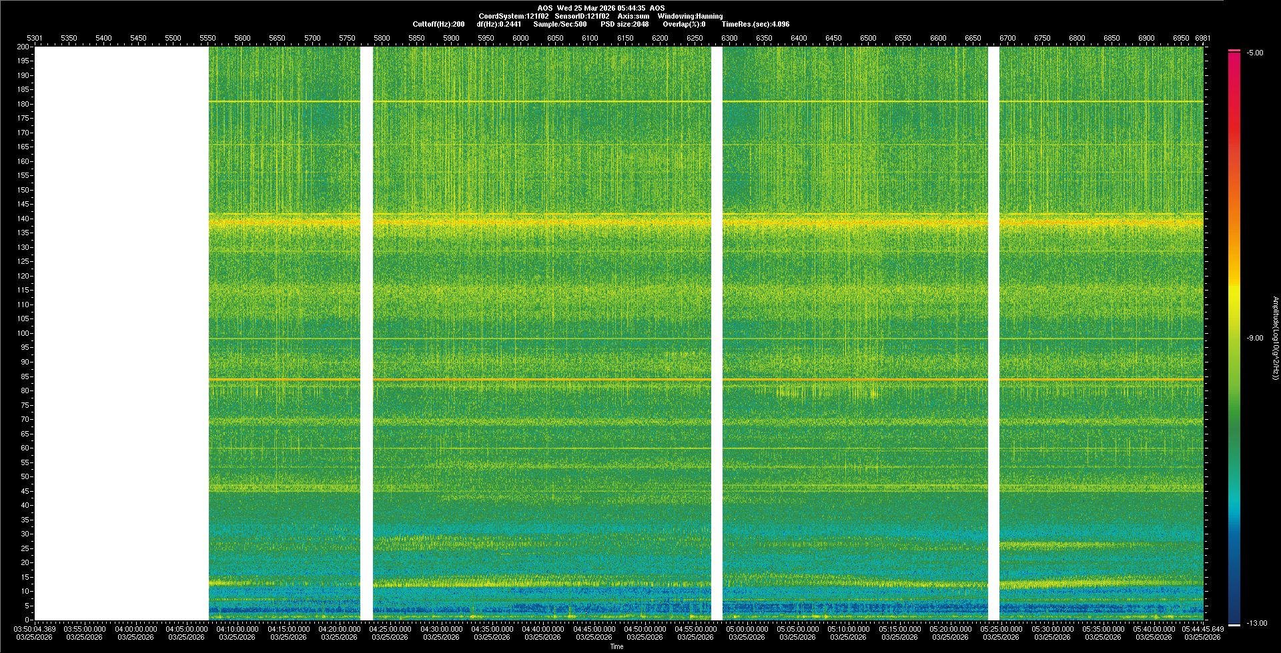This screenshot has width=1281, height=653.
Task: Click the 03:50:04.369 start time label
Action: 35,629
